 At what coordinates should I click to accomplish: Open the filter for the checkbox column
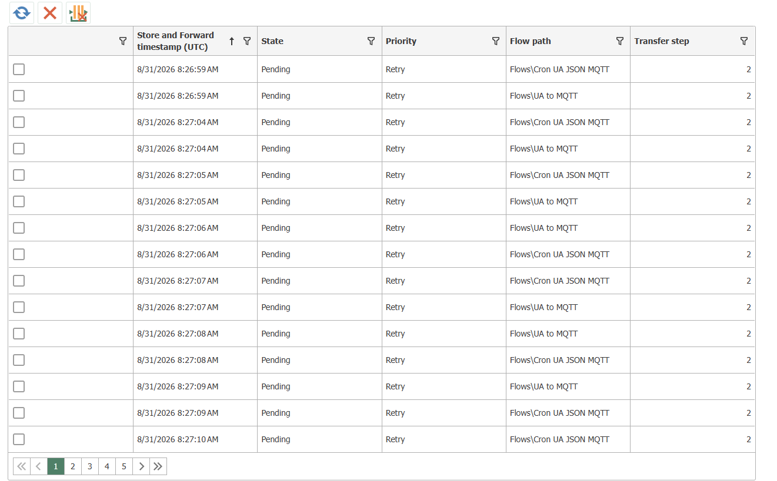(x=123, y=41)
